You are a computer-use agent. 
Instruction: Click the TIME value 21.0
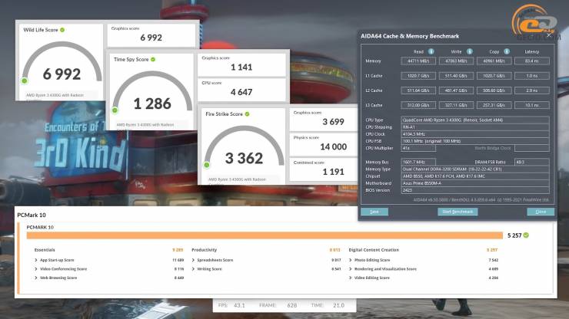coord(338,305)
